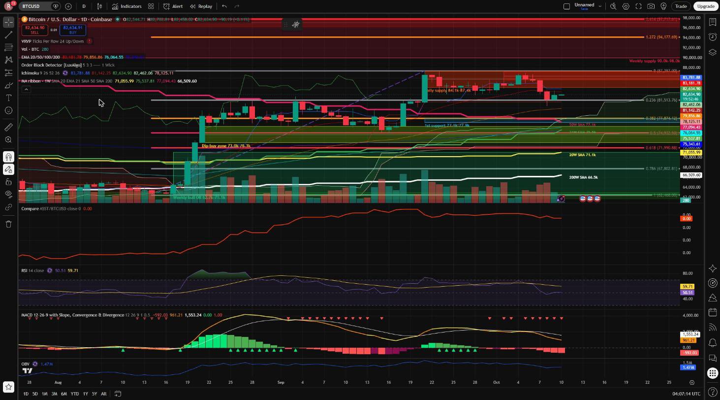
Task: Click the red SELL price button
Action: point(34,30)
